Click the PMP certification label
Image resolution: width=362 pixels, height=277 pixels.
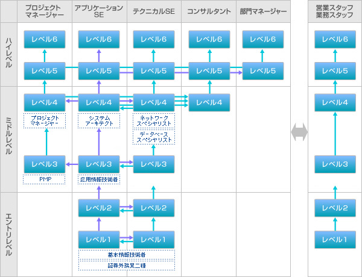point(44,179)
